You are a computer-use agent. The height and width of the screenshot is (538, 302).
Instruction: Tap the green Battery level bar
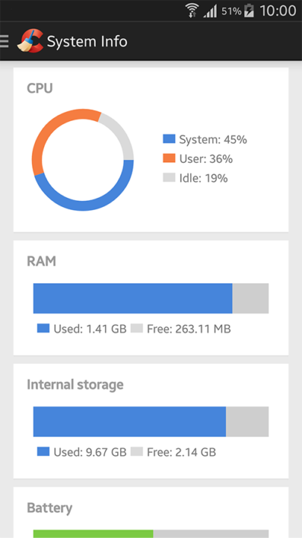click(93, 534)
